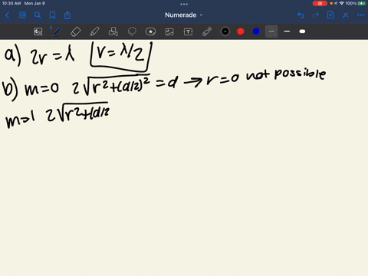Undo the last stroke

coord(301,15)
